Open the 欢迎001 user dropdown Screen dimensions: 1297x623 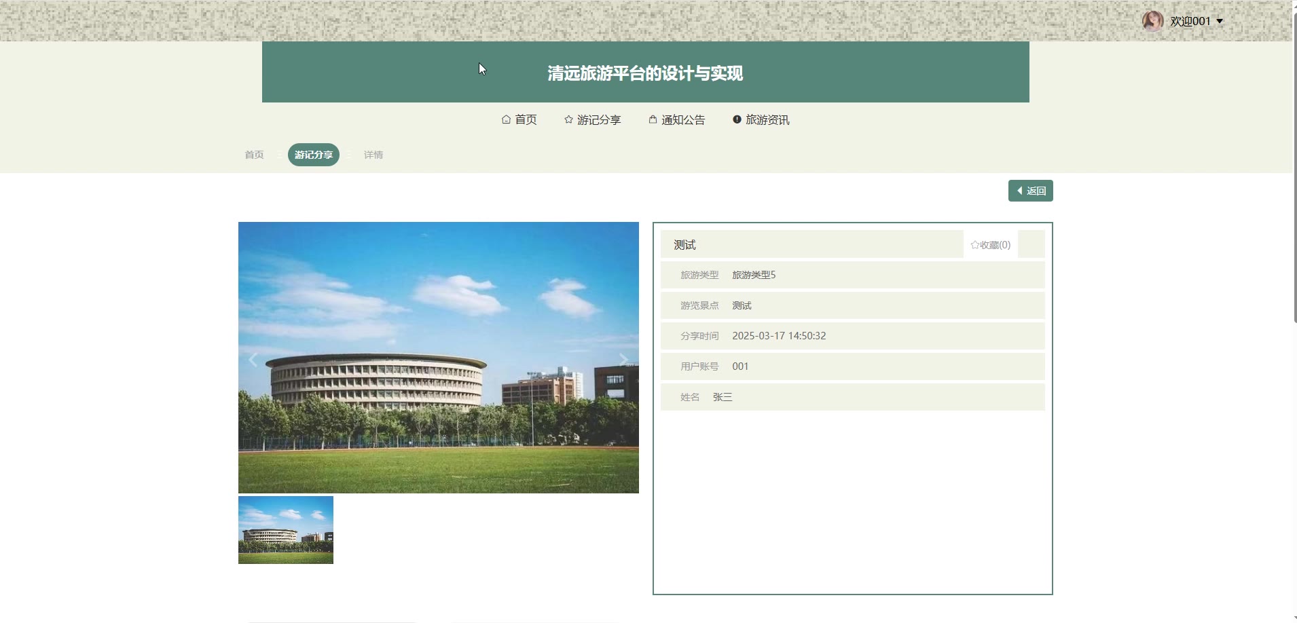1196,21
